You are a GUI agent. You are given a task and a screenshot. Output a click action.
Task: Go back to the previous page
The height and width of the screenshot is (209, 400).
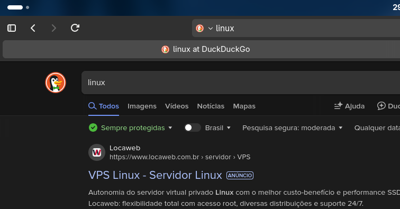pos(33,28)
